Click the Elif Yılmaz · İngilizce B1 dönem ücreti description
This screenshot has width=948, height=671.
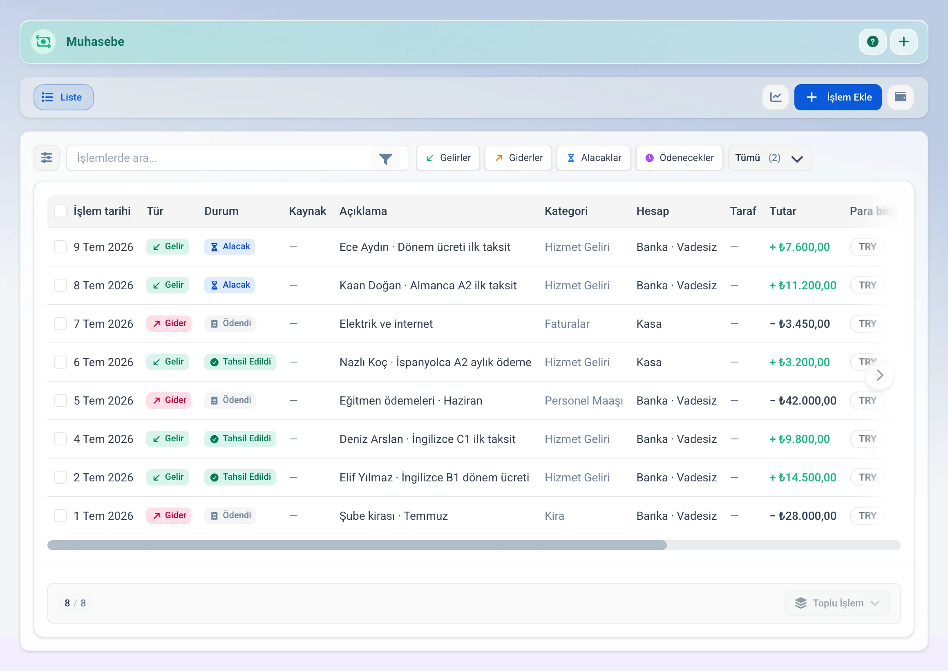tap(434, 478)
